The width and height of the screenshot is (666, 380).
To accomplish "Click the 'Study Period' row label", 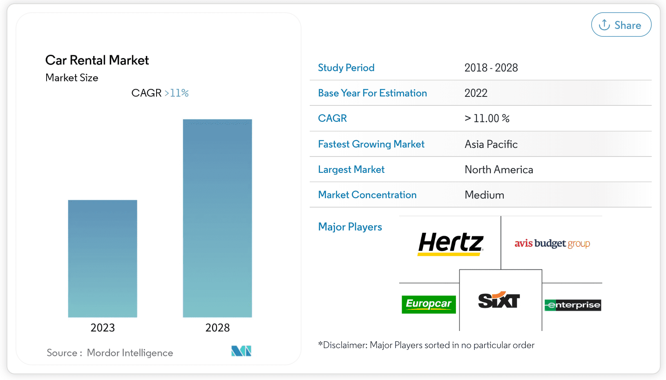I will point(346,67).
